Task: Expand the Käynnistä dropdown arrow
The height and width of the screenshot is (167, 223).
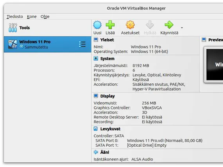Action: click(182, 28)
